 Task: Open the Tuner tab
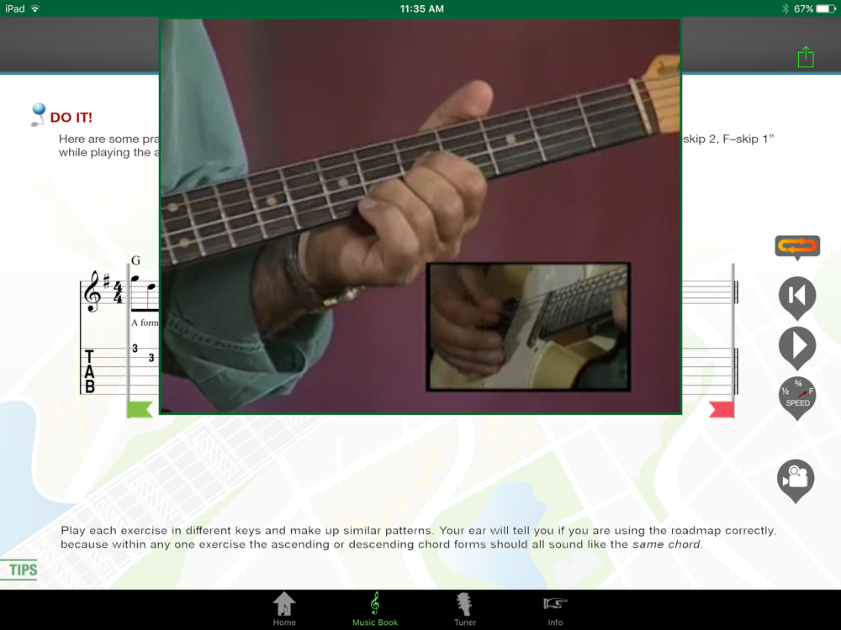tap(465, 610)
